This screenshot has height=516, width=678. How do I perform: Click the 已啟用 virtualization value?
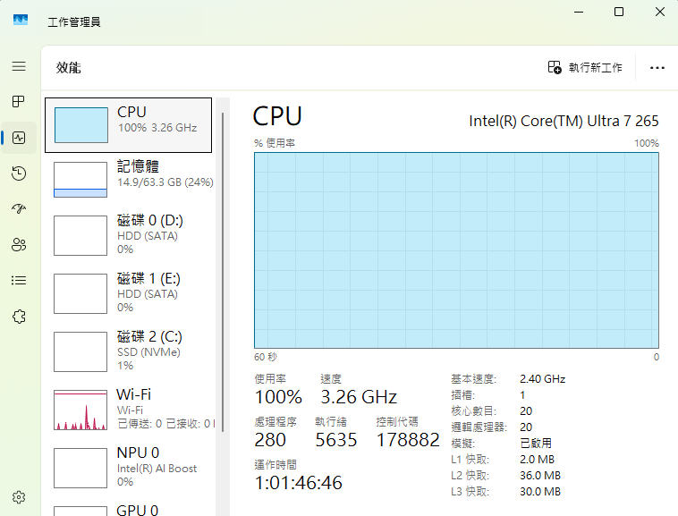tap(536, 443)
